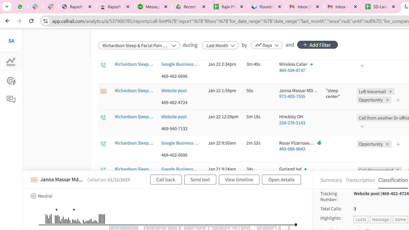This screenshot has width=409, height=230.
Task: Click phone number 972-403-7555
Action: (292, 96)
